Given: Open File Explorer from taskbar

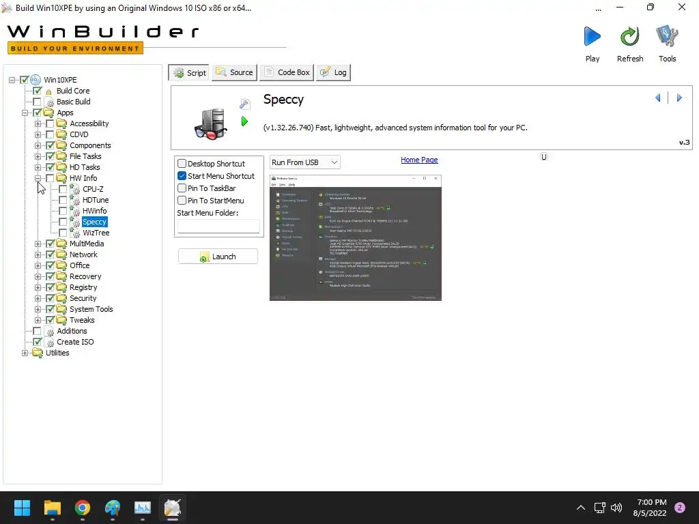Looking at the screenshot, I should [52, 508].
